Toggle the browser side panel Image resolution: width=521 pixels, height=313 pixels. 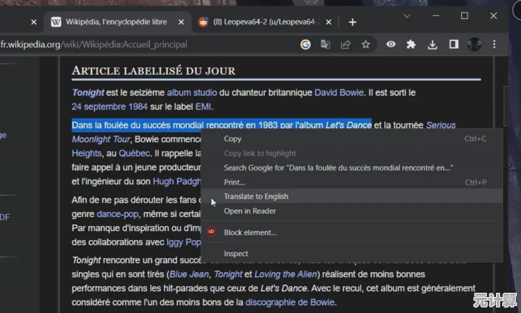coord(453,45)
